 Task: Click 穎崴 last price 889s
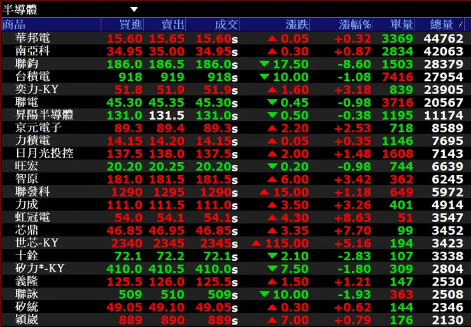coord(223,320)
